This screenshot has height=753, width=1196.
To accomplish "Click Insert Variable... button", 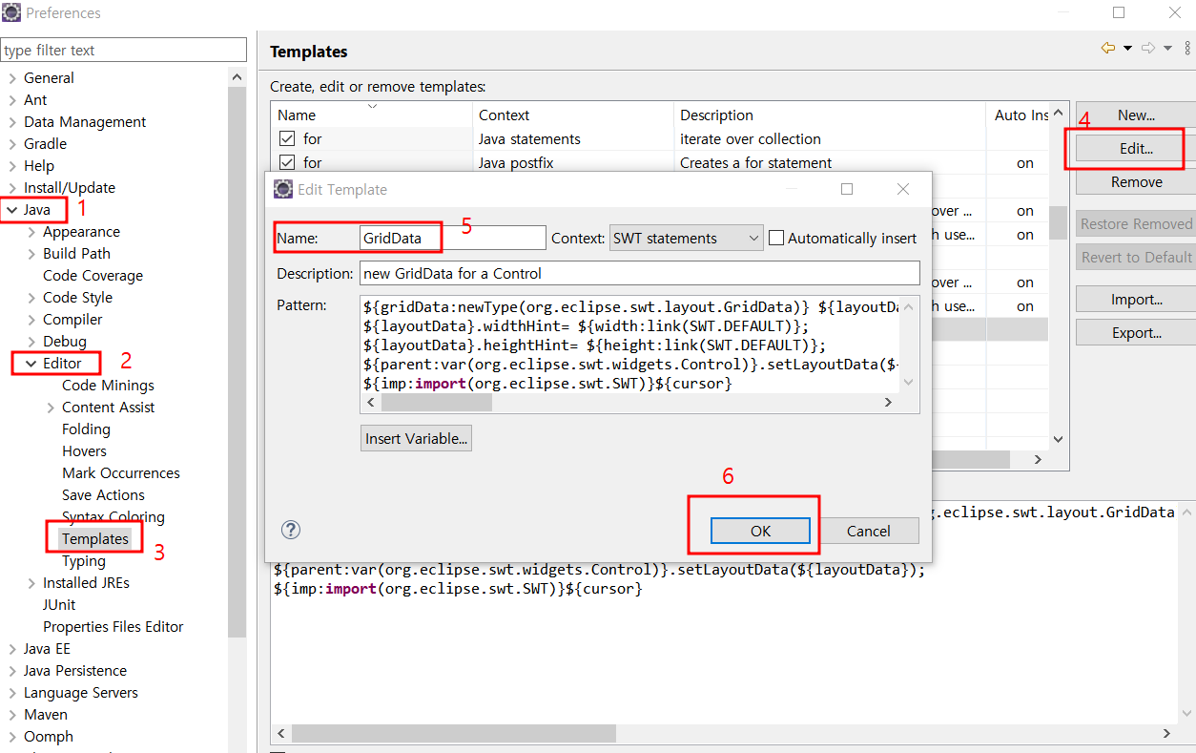I will pyautogui.click(x=416, y=439).
